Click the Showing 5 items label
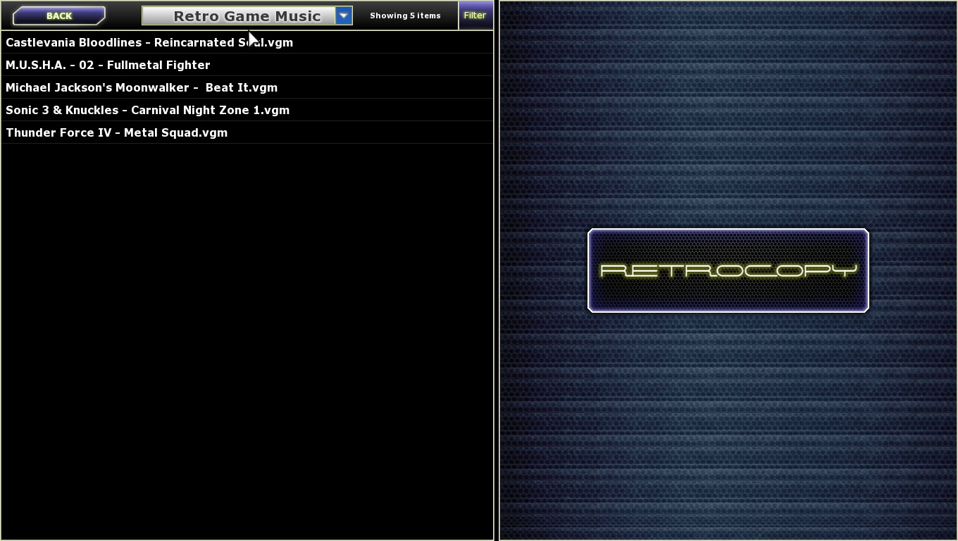The height and width of the screenshot is (541, 958). (405, 15)
